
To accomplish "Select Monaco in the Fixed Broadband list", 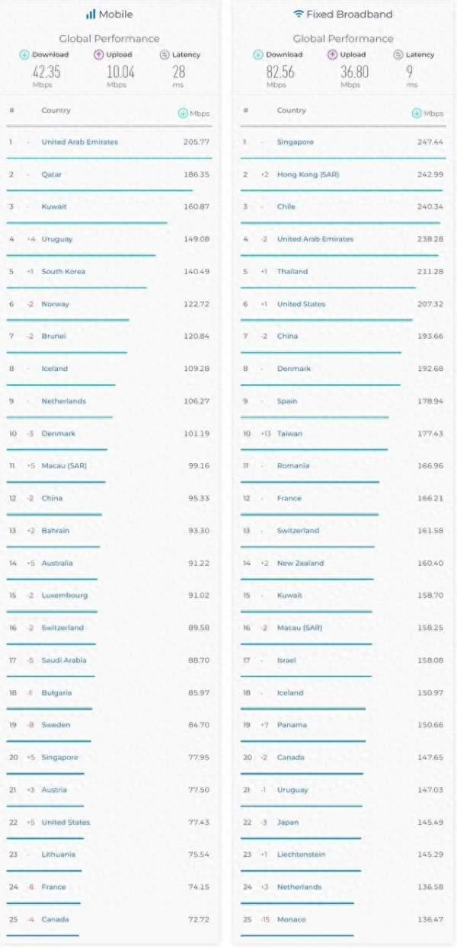I will (x=291, y=919).
